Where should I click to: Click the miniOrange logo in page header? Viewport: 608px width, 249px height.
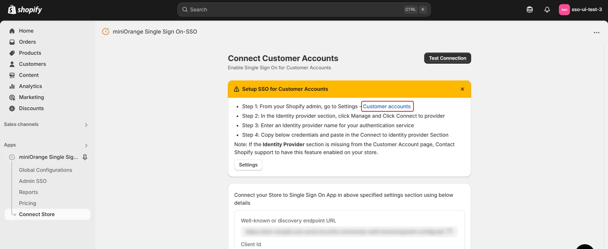pyautogui.click(x=106, y=31)
